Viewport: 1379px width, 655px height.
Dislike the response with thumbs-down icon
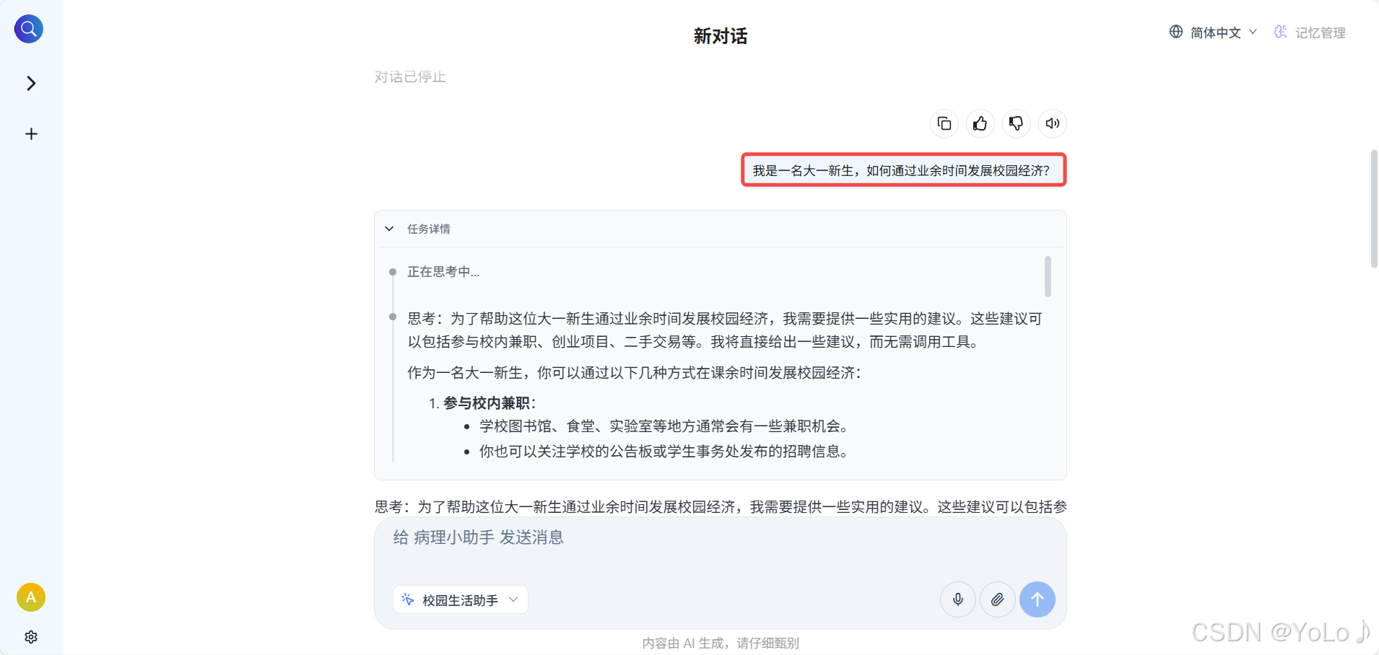coord(1016,123)
